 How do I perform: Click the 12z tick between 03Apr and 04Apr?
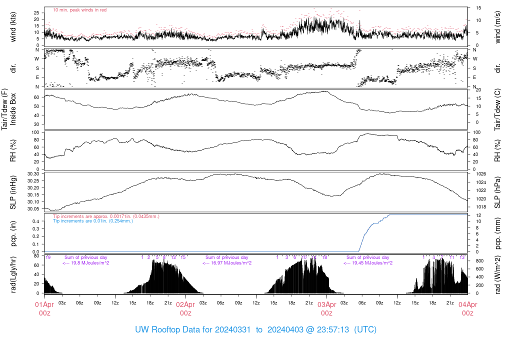(x=397, y=303)
